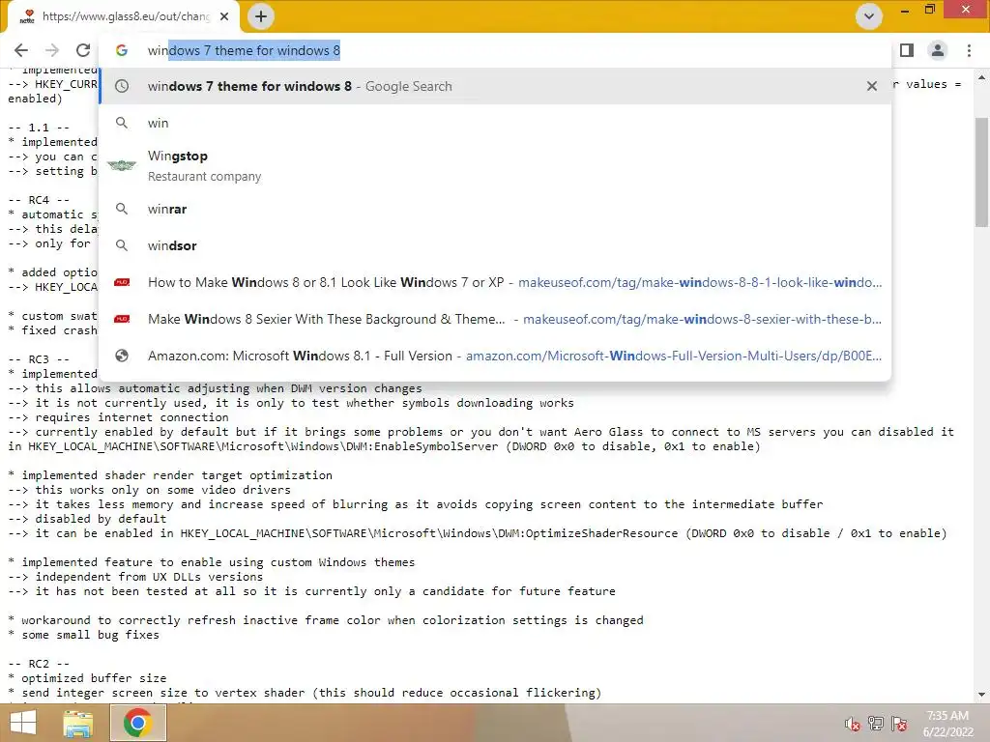
Task: Click the muted speaker tray icon
Action: [853, 724]
